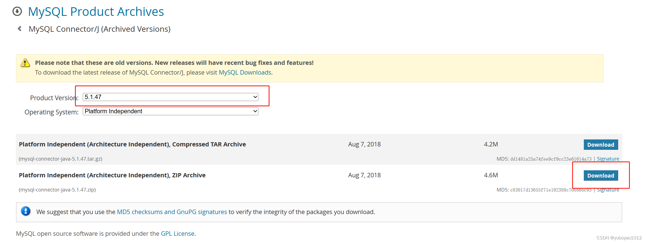Click the Aug 7, 2018 date in TAR row

pos(364,144)
